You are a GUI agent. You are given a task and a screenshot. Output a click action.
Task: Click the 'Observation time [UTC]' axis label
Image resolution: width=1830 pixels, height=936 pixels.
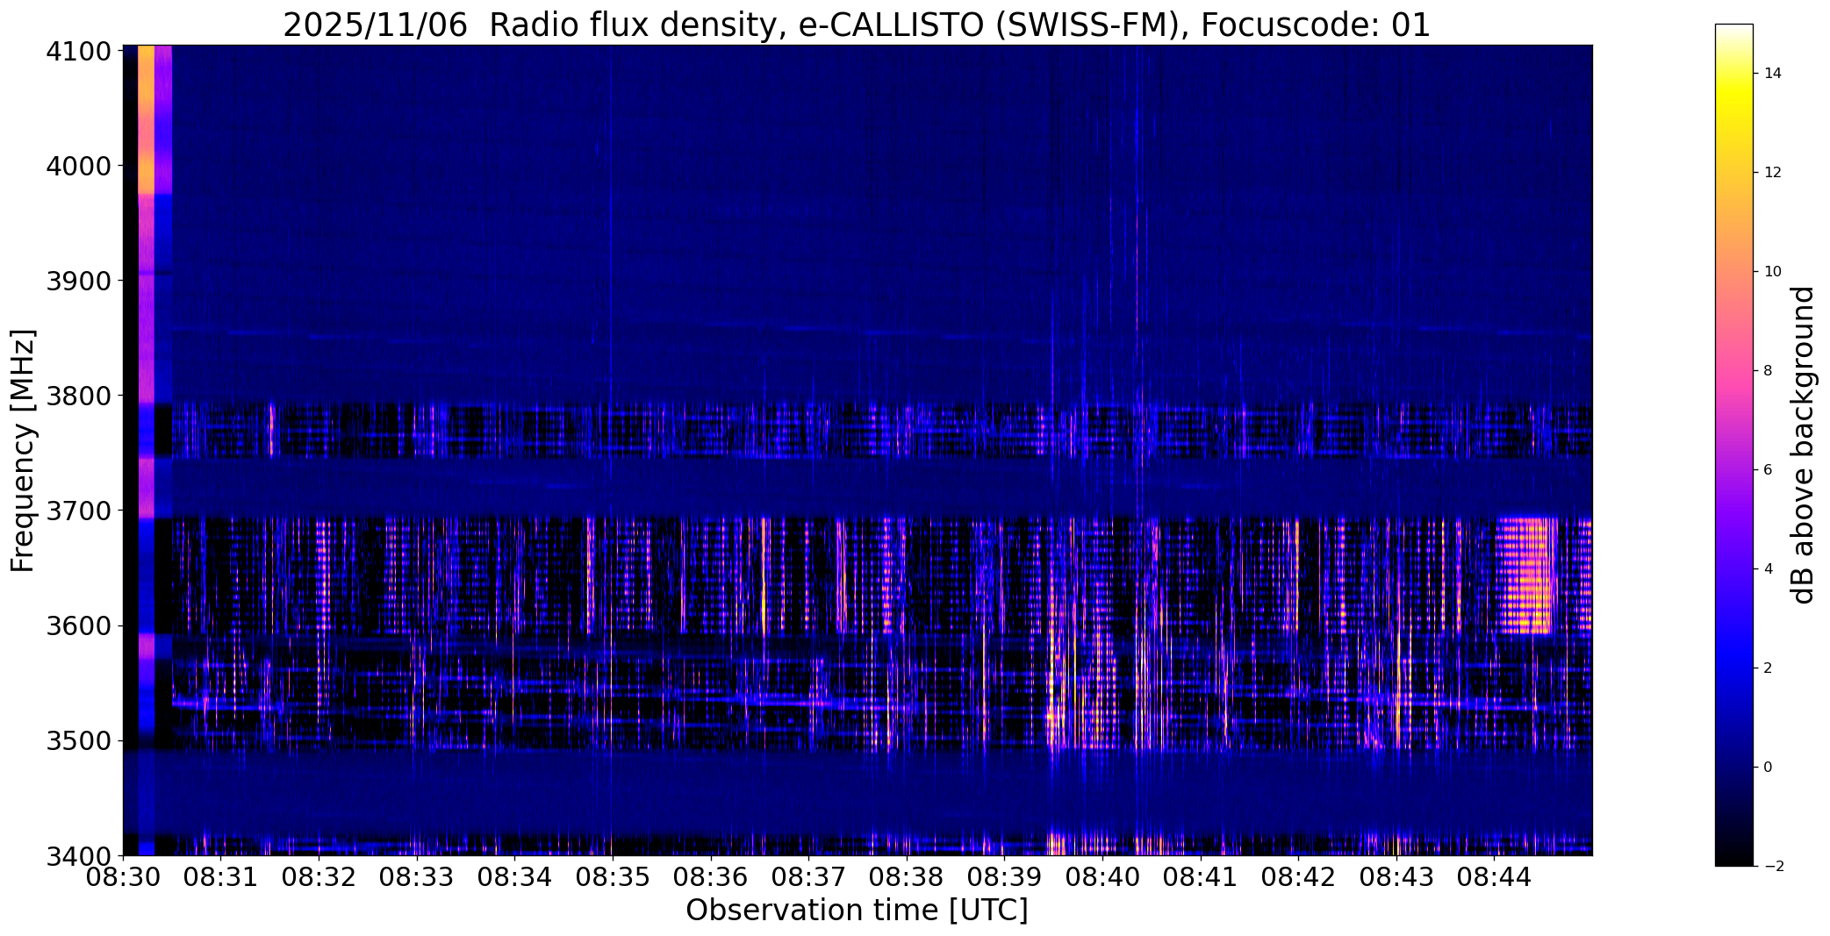[857, 911]
